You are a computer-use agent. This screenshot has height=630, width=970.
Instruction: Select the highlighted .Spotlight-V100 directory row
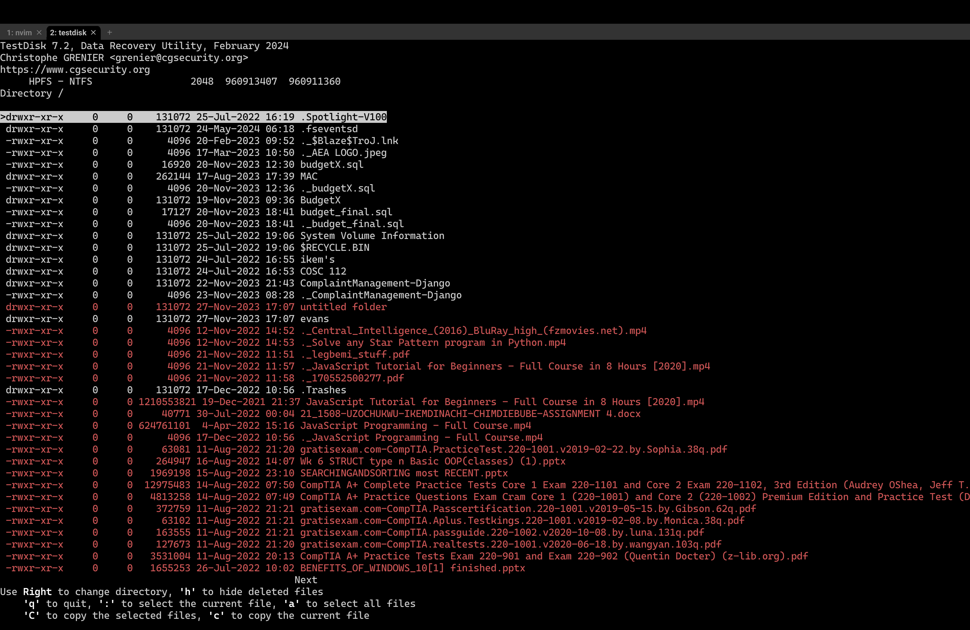pyautogui.click(x=343, y=117)
